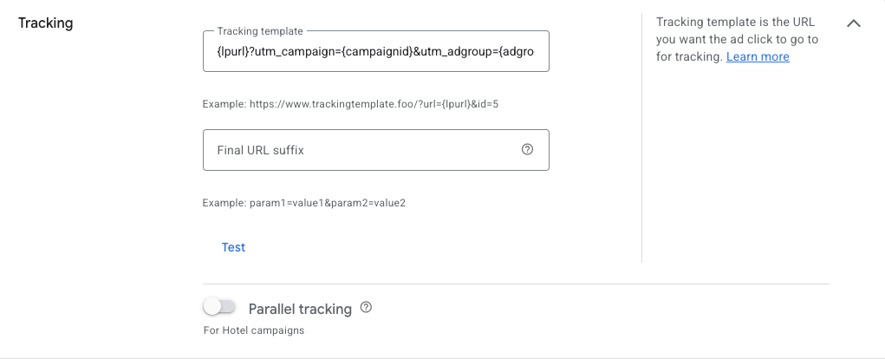Click the Parallel tracking help icon
This screenshot has width=885, height=359.
pyautogui.click(x=366, y=308)
